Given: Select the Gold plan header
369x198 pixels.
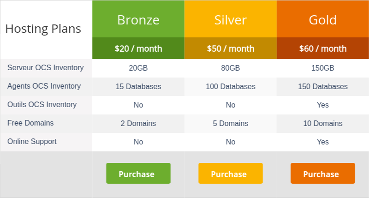Looking at the screenshot, I should 323,20.
